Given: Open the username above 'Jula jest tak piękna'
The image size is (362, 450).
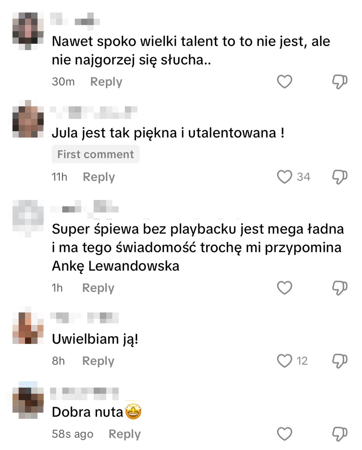Looking at the screenshot, I should [x=94, y=112].
